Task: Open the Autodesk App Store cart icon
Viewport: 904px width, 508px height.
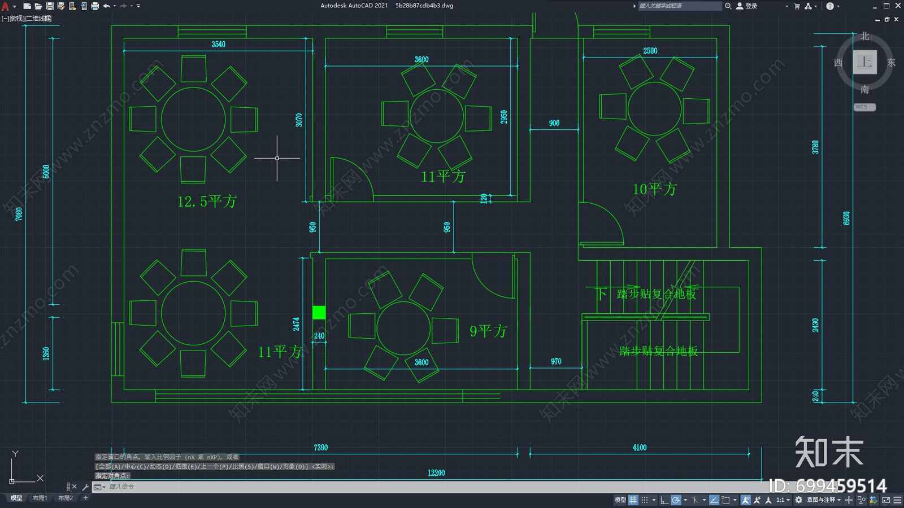Action: coord(797,6)
